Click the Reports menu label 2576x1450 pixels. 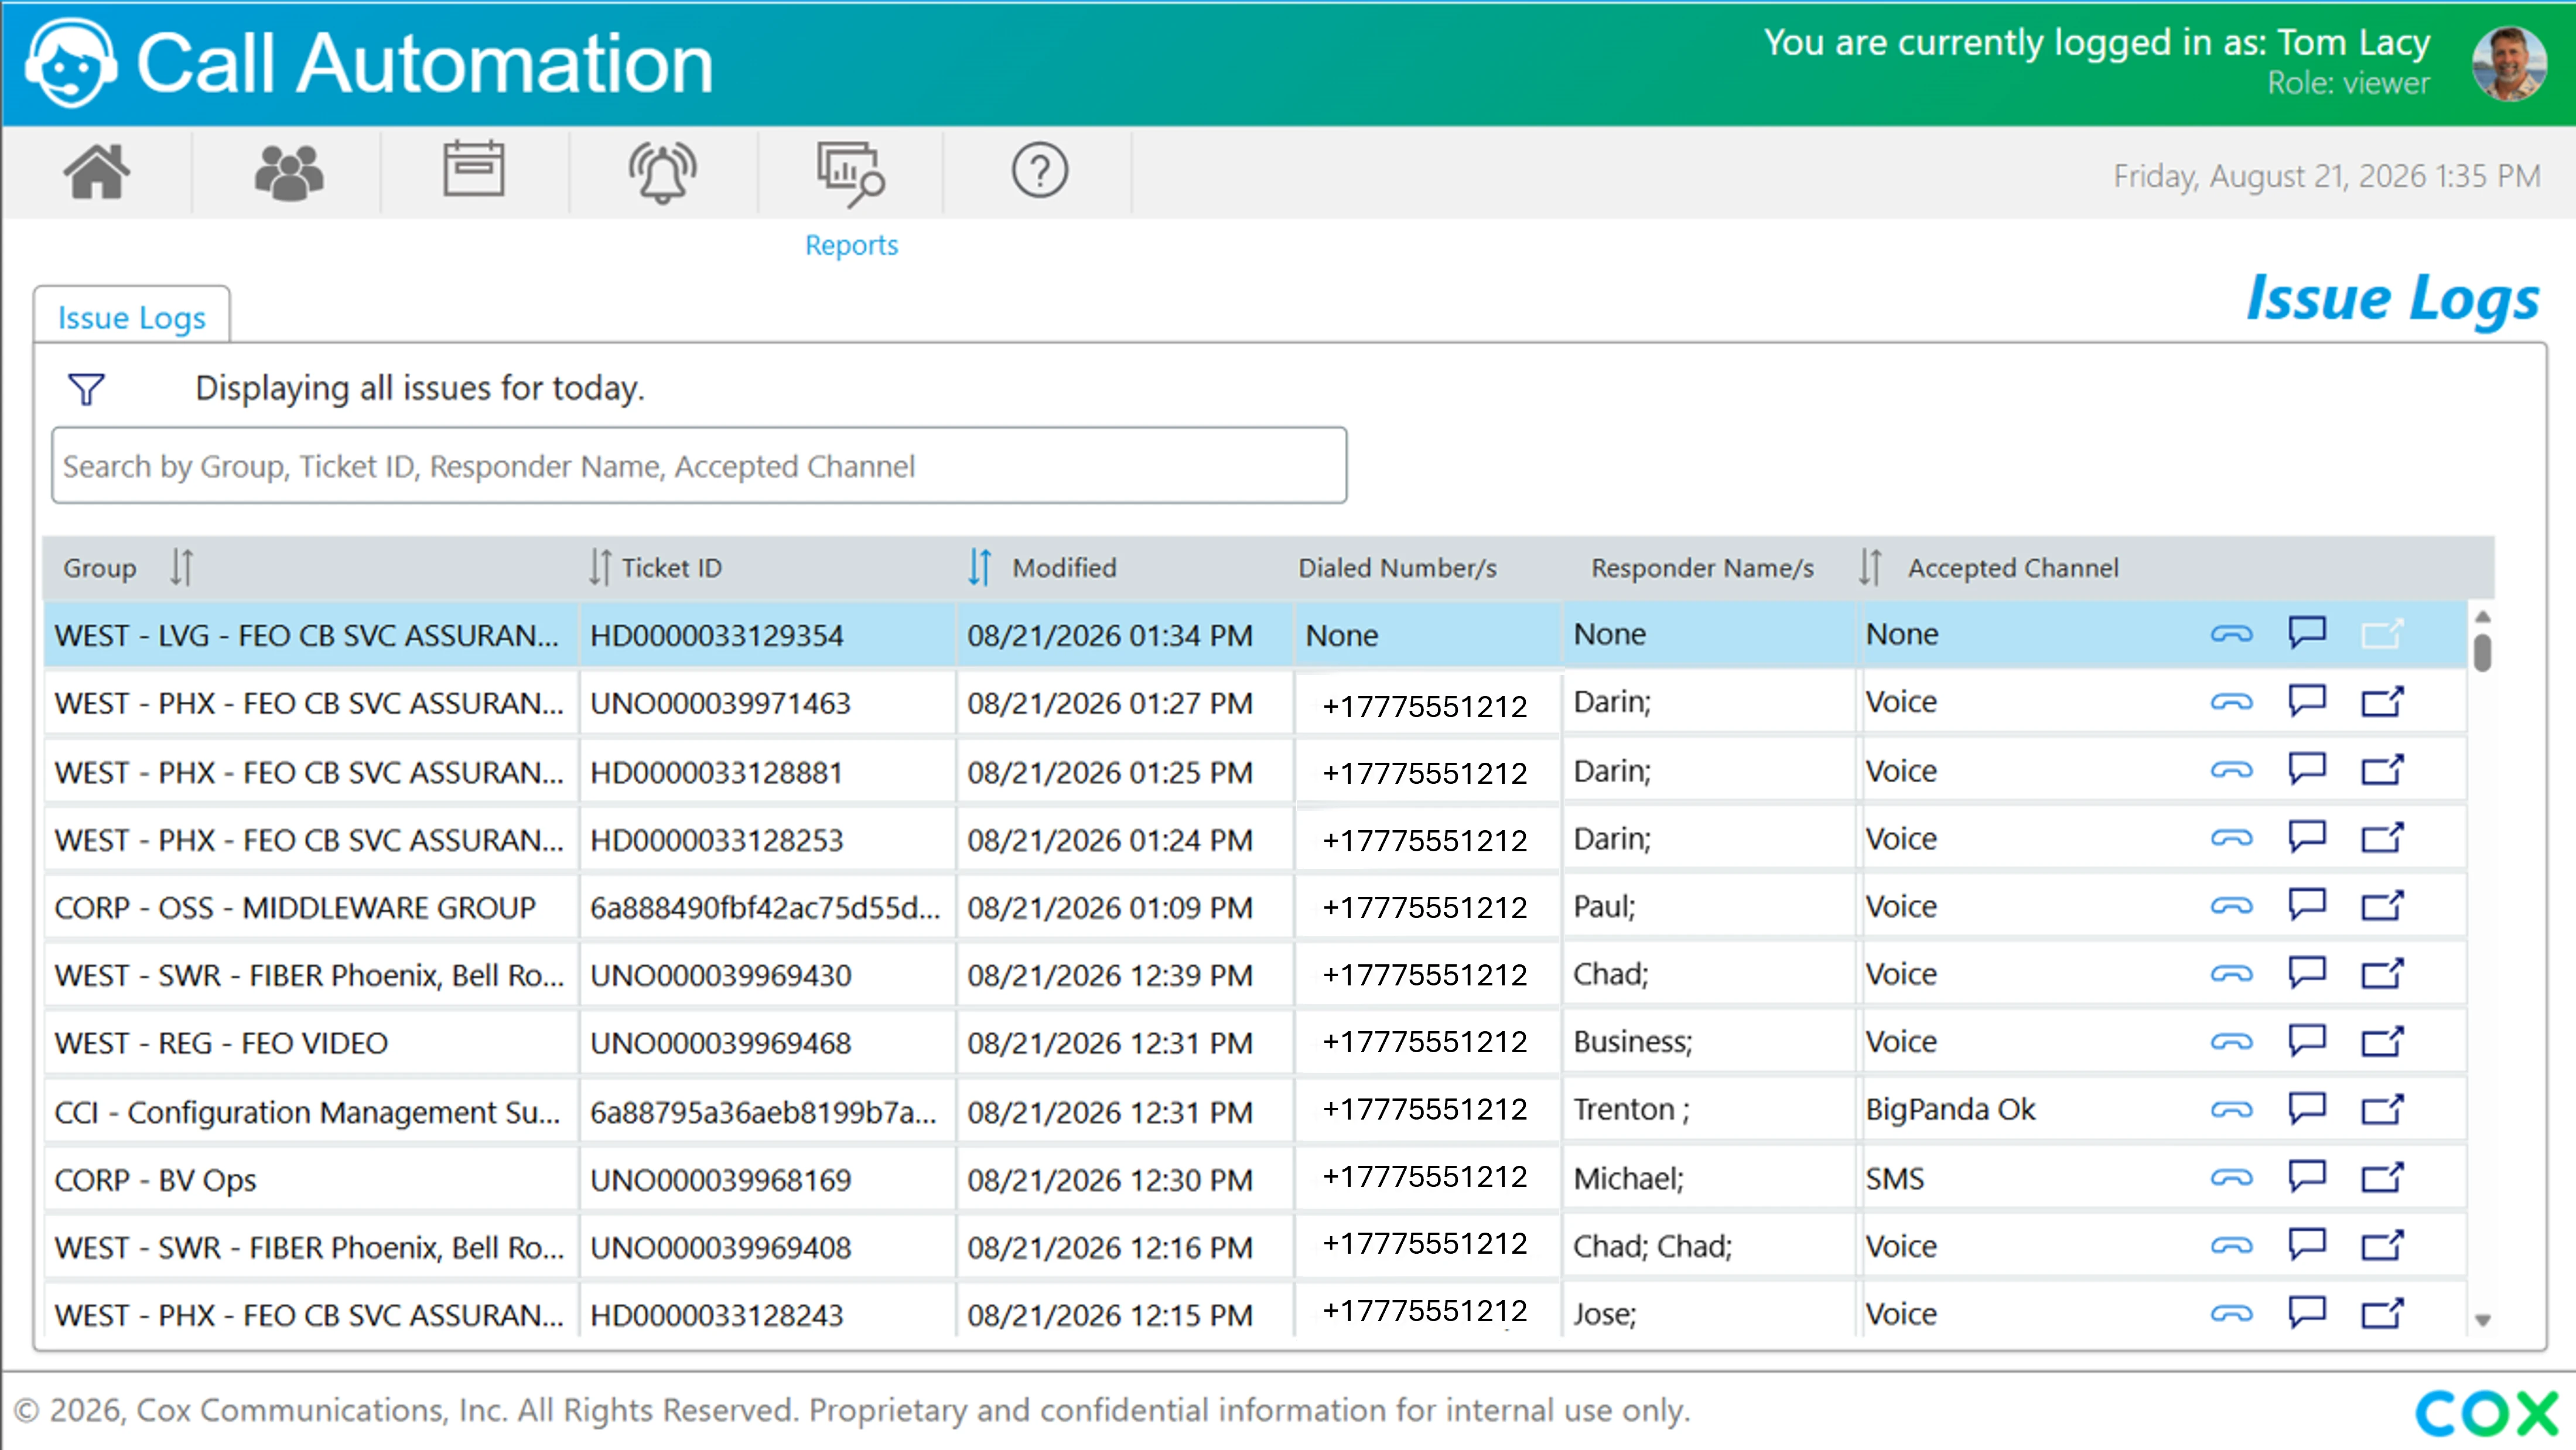click(851, 245)
